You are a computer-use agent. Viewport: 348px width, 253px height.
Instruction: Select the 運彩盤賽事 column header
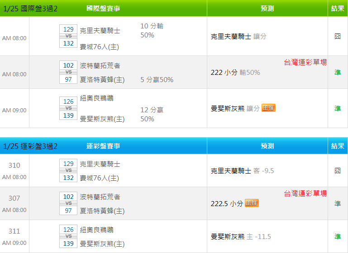pos(103,146)
